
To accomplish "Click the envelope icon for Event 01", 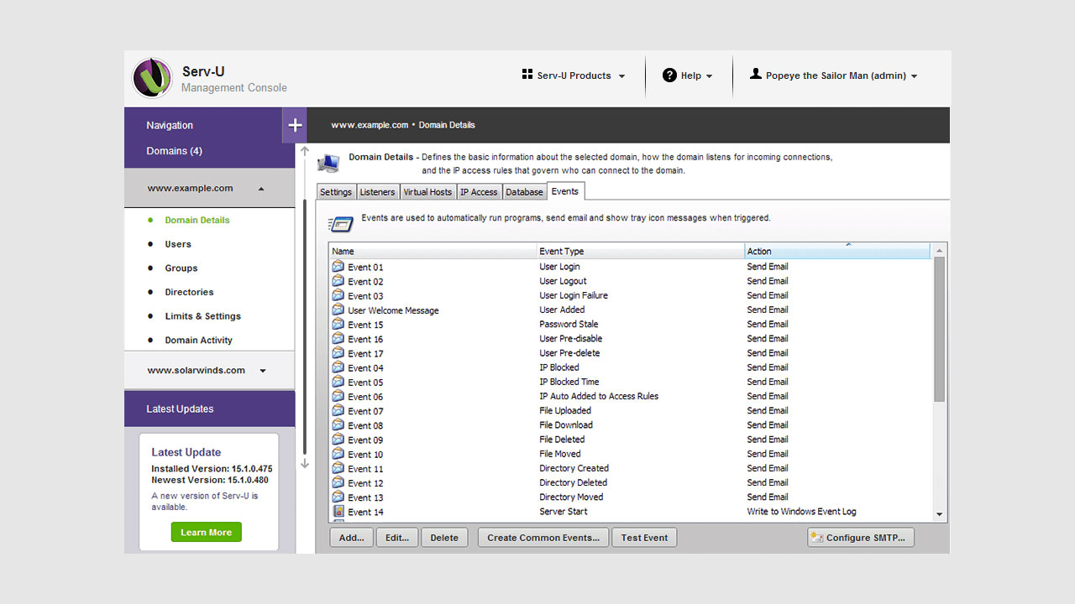I will [338, 267].
